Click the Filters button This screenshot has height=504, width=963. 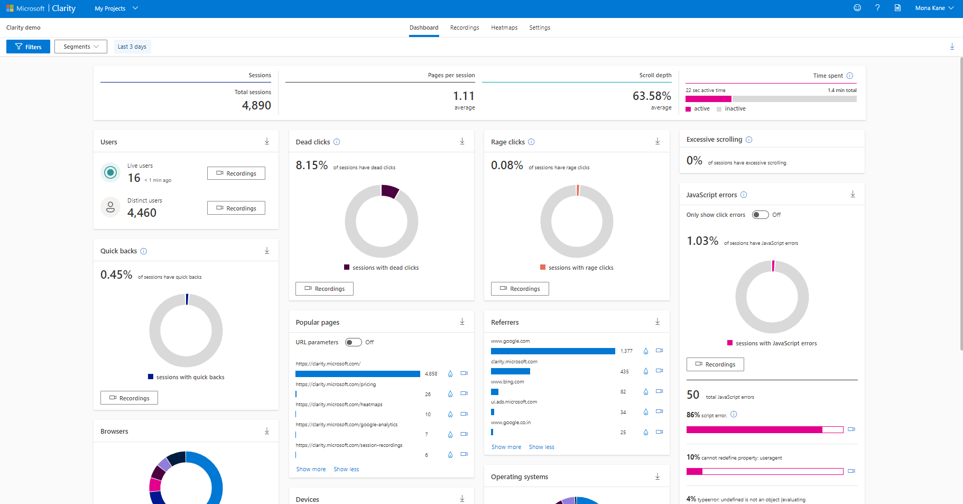[x=28, y=47]
